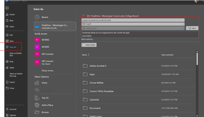The image size is (204, 117).
Task: Select the Recent locations clock icon
Action: [x=37, y=17]
